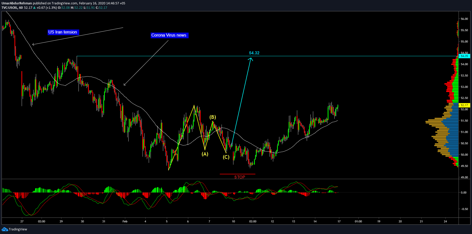Click the 27 date on time axis
The image size is (472, 234).
tap(22, 221)
